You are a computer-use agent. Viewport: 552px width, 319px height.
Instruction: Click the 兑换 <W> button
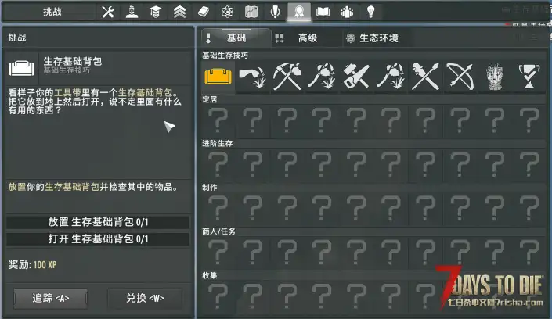[145, 298]
